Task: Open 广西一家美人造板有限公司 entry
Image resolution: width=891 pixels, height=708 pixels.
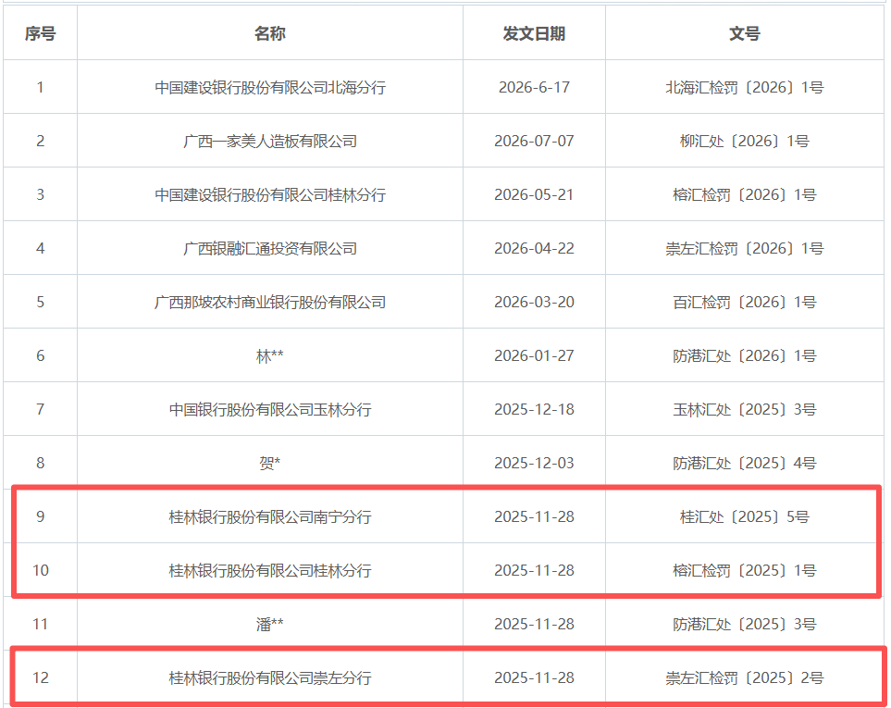Action: (x=270, y=141)
